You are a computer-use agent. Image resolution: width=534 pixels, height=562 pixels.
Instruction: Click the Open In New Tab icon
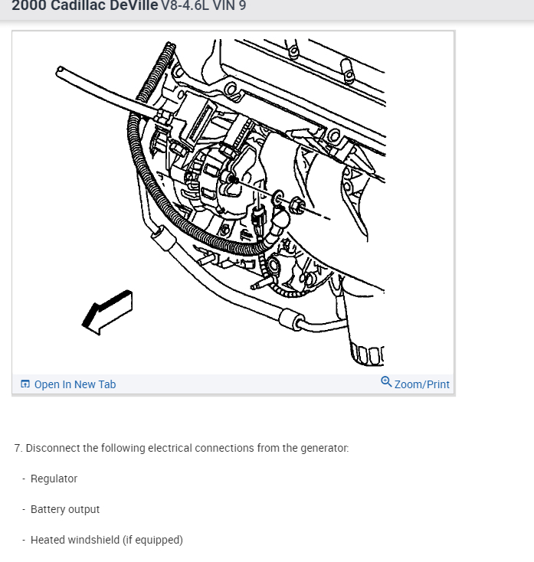[25, 384]
